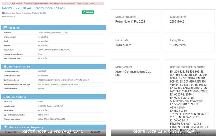Click the green approve badge

coord(88,12)
